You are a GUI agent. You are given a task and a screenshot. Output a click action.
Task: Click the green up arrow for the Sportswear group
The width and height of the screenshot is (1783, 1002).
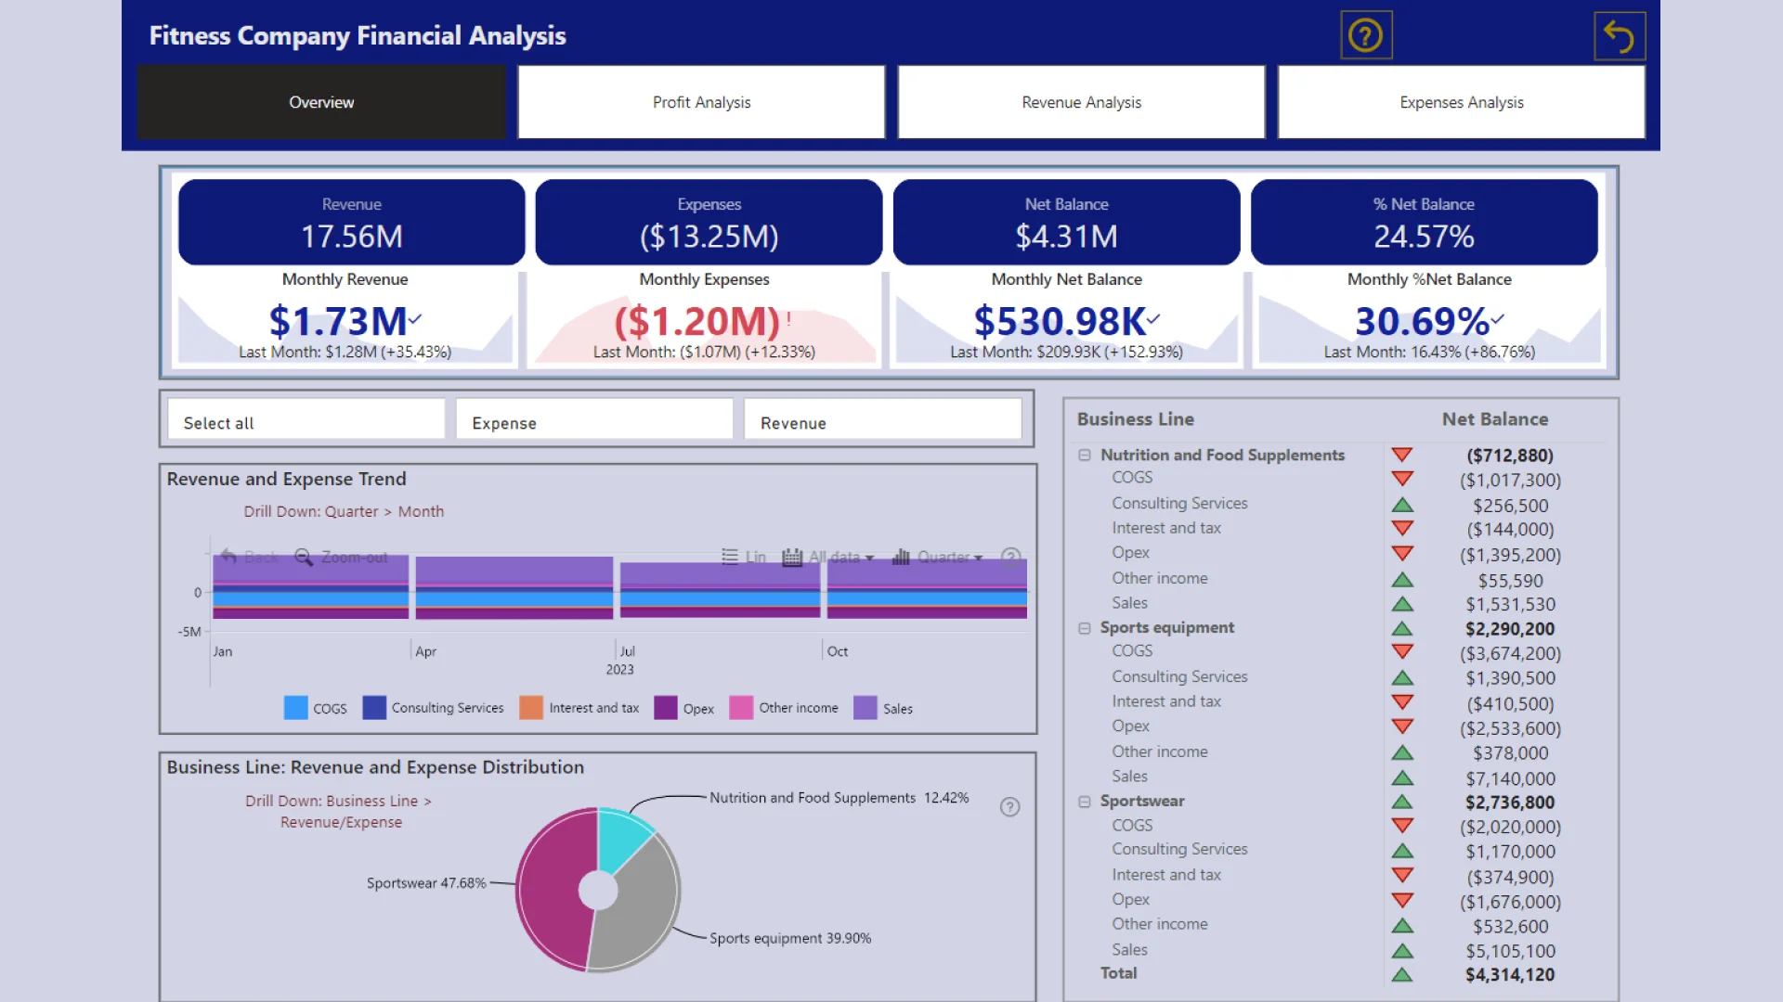[x=1402, y=802]
